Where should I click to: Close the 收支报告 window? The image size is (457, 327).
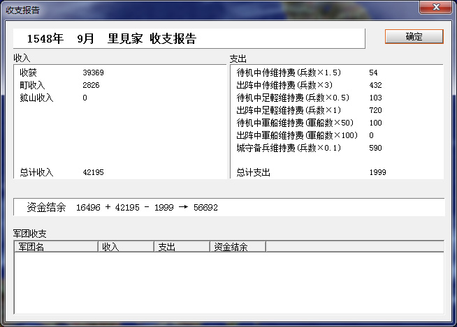[436, 7]
